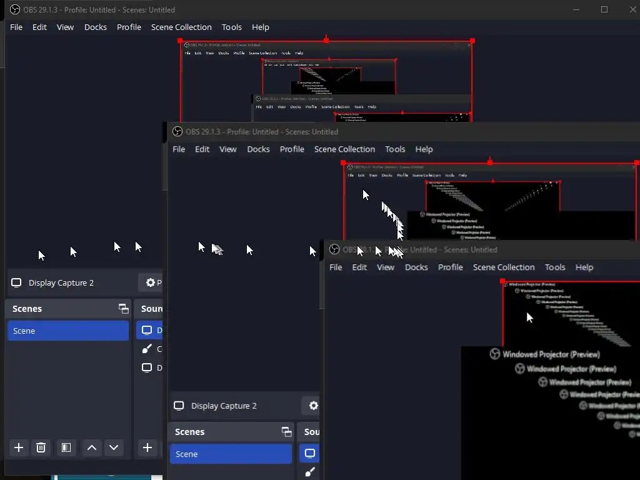The width and height of the screenshot is (640, 480).
Task: Click Scene Collection in middle nested OBS window
Action: (344, 149)
